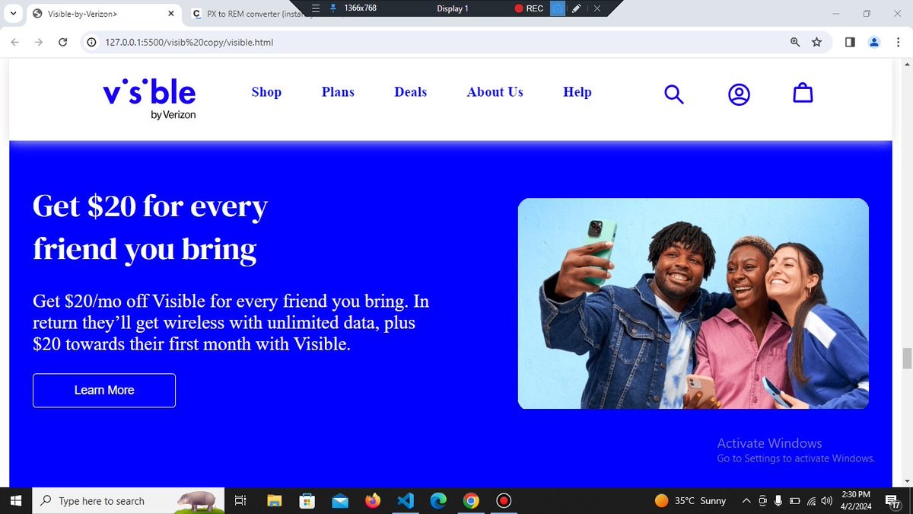Click the Get $20 for every friend heading

click(x=150, y=227)
